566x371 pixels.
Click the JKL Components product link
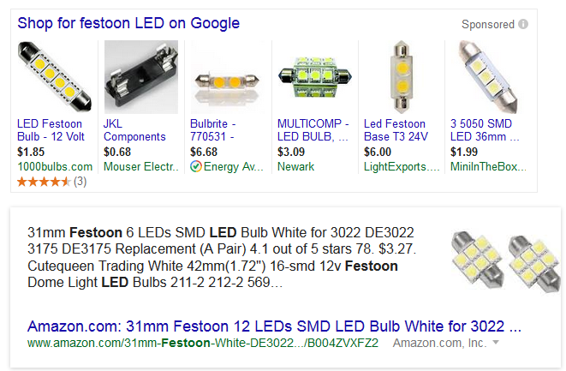pos(134,130)
